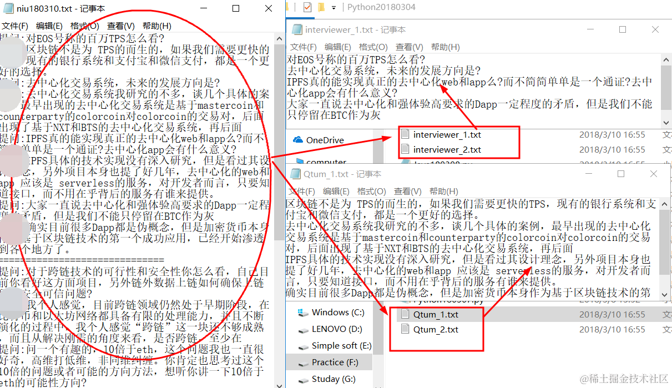The width and height of the screenshot is (672, 388).
Task: Open 格式(O) menu in interviewer_1.txt Notepad
Action: pyautogui.click(x=373, y=47)
